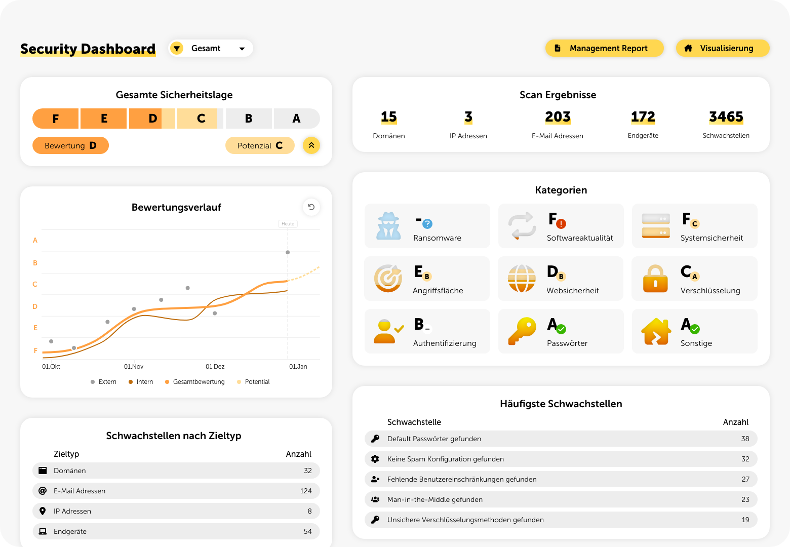Open the Visualisierung view
This screenshot has height=547, width=790.
tap(723, 48)
